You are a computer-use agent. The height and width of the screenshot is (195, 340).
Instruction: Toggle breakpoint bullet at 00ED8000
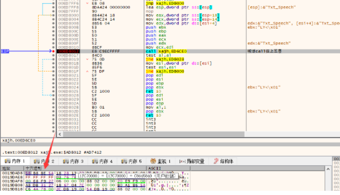click(x=54, y=15)
